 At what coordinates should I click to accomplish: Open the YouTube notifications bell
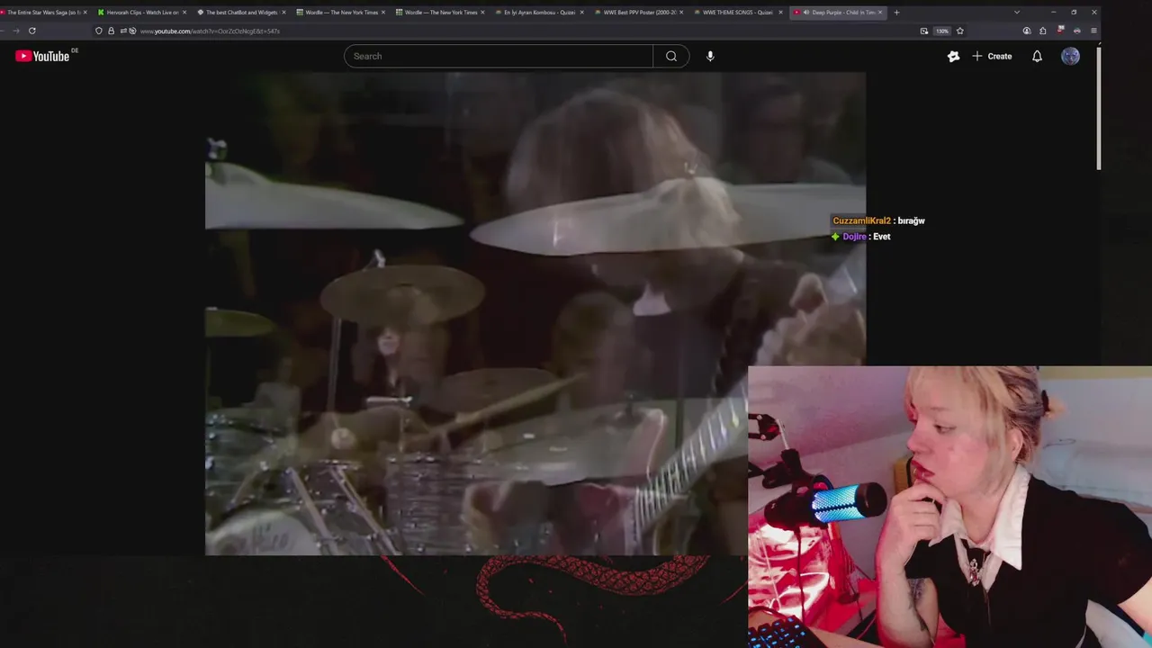point(1037,56)
